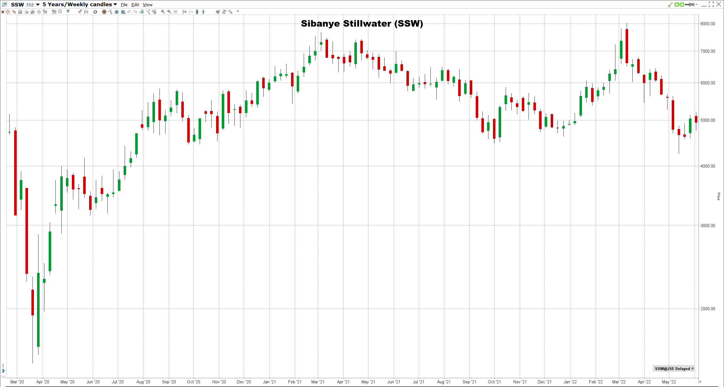Click the draw parallel lines tool

click(x=154, y=12)
